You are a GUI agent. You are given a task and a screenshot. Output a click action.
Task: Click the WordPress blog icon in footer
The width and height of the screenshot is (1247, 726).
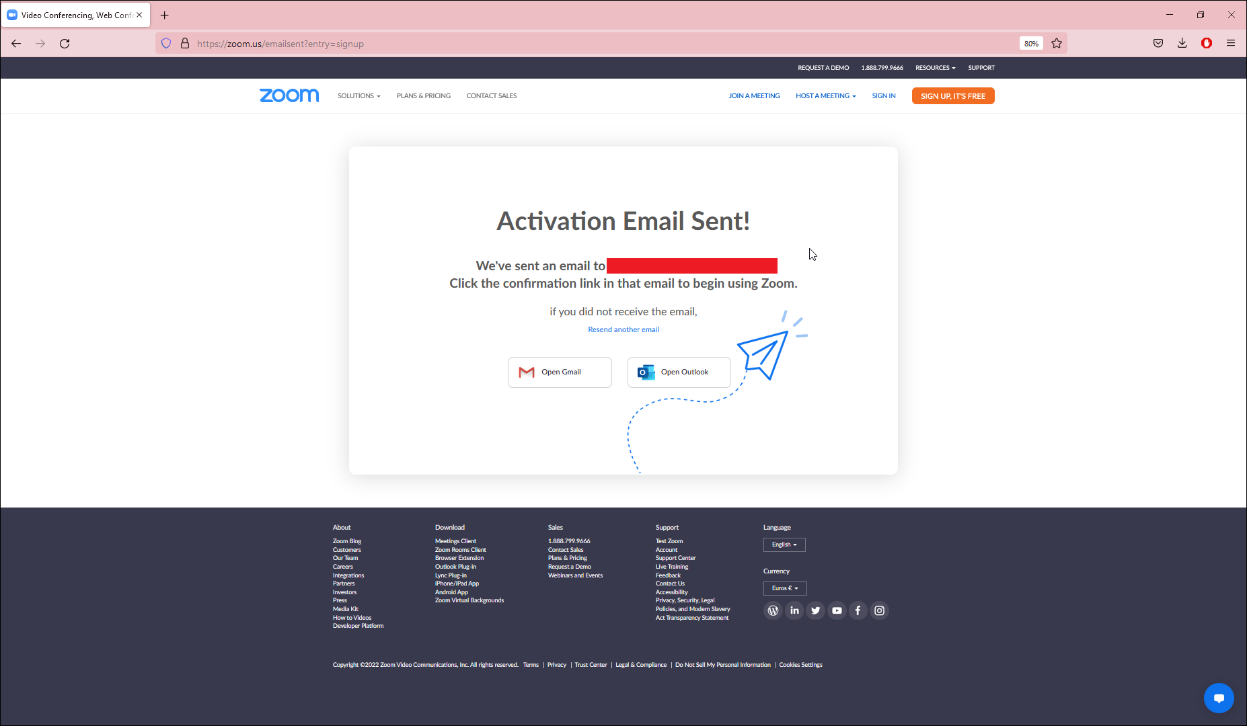pos(773,610)
